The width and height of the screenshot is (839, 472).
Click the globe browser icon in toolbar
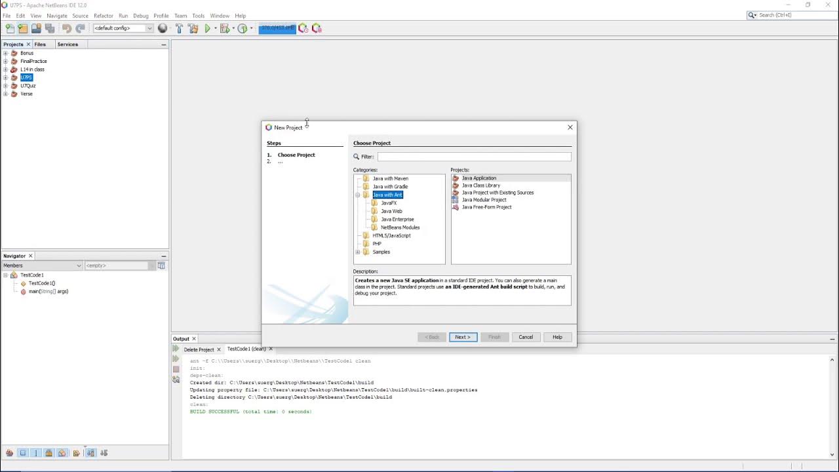163,28
